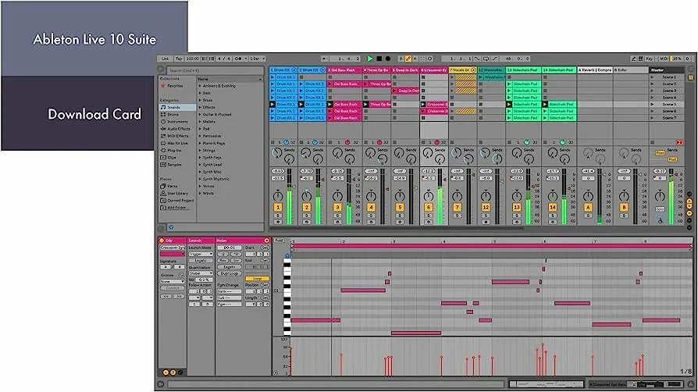The height and width of the screenshot is (392, 698).
Task: Select the 1 Drum Kit track header
Action: (x=283, y=70)
